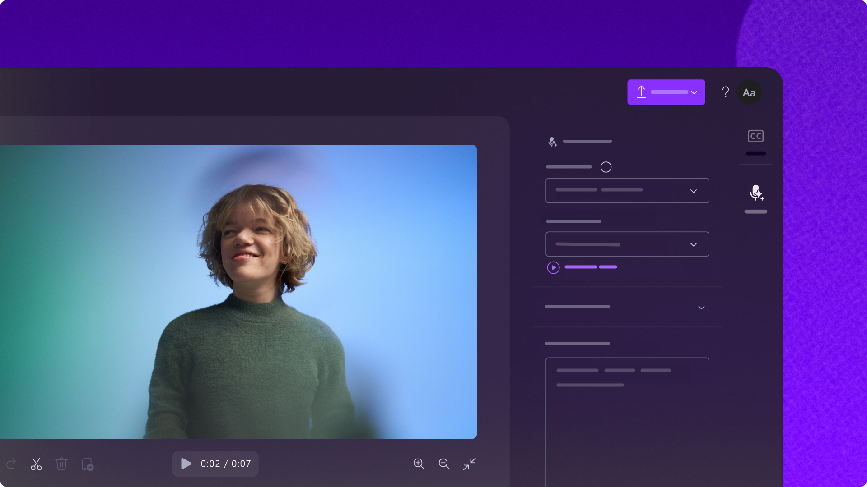Open the voice selection dropdown

694,244
